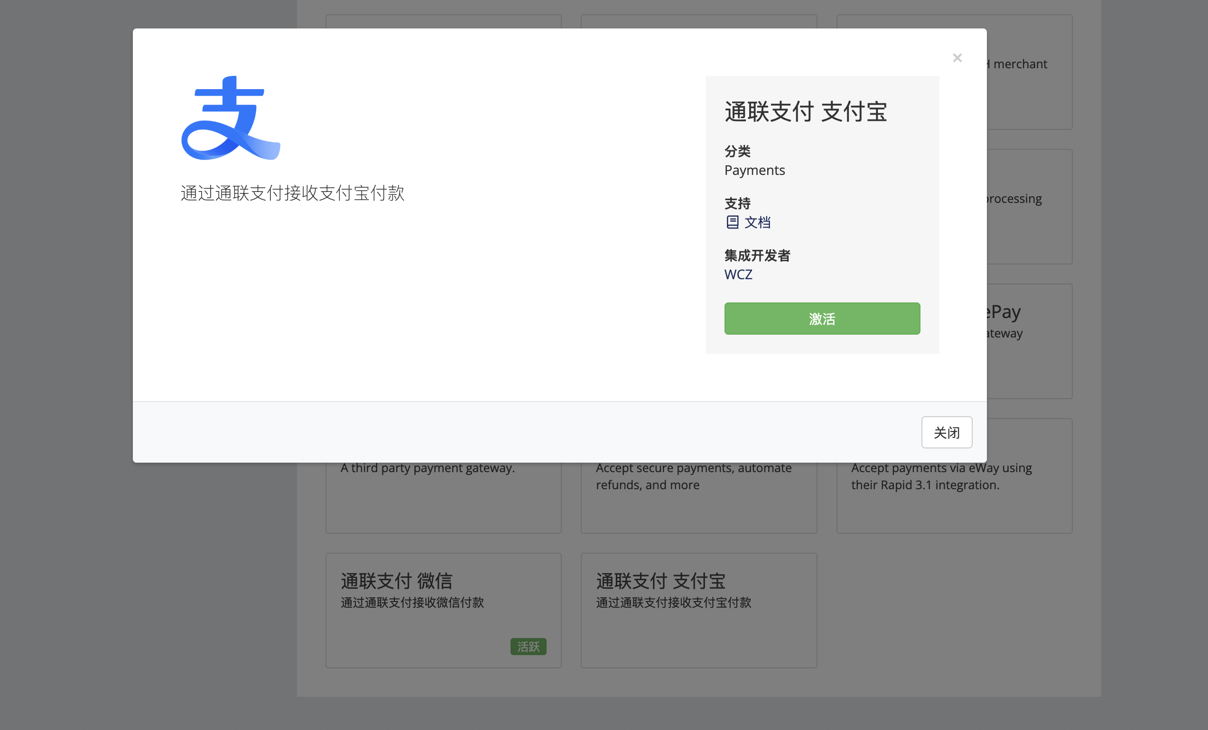Click the Payments category text
1208x730 pixels.
point(754,170)
